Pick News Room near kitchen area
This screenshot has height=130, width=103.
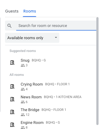[51, 99]
